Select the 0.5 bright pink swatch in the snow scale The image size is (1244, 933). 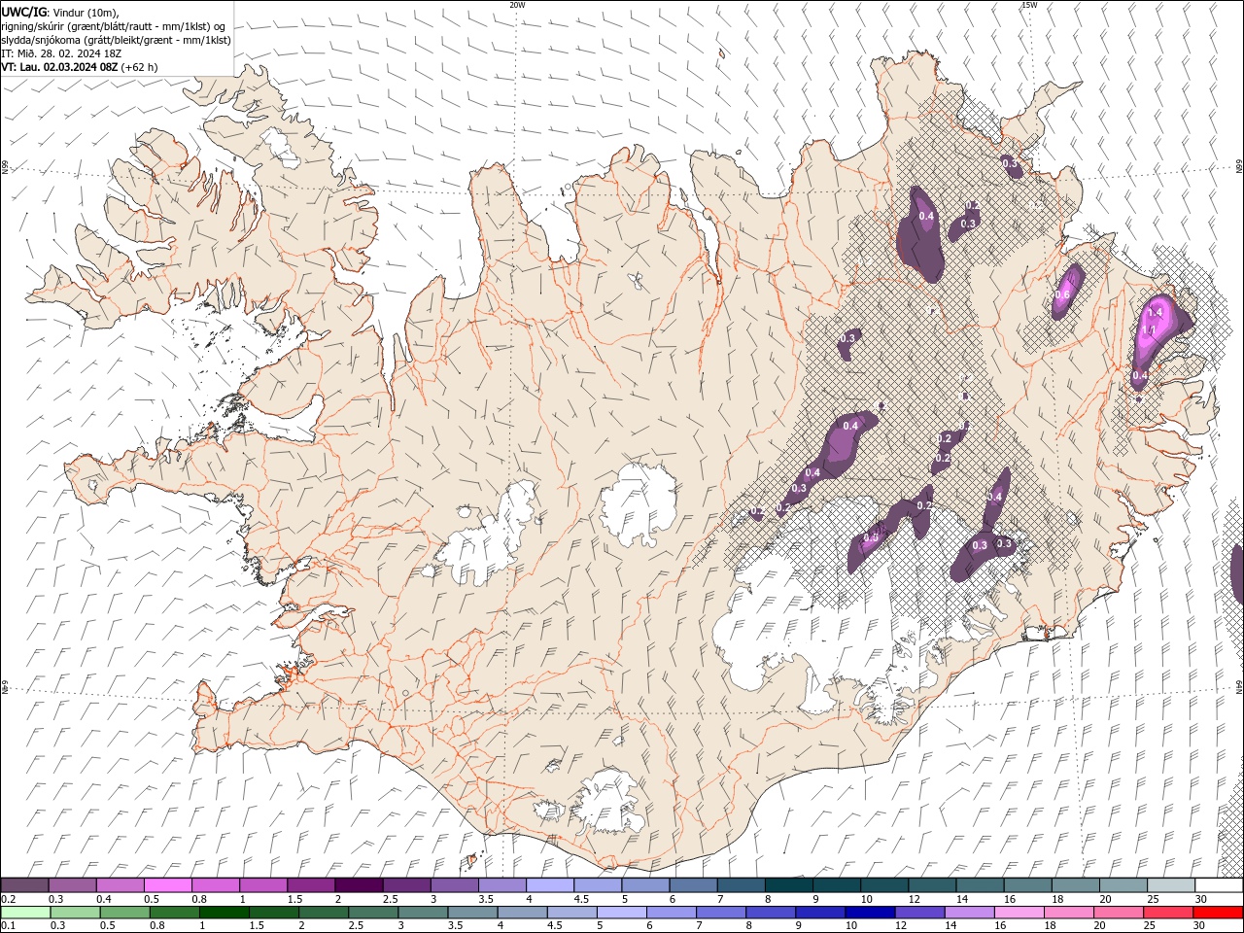click(x=168, y=885)
